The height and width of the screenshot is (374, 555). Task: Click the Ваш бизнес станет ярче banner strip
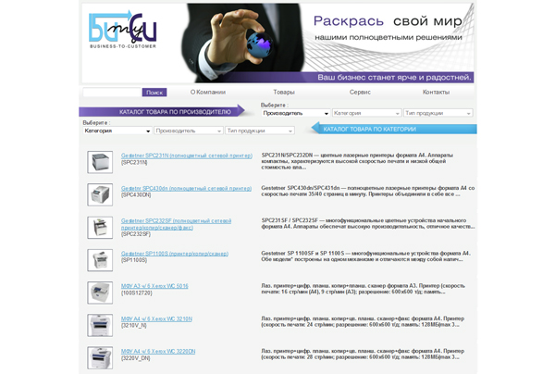tap(394, 77)
